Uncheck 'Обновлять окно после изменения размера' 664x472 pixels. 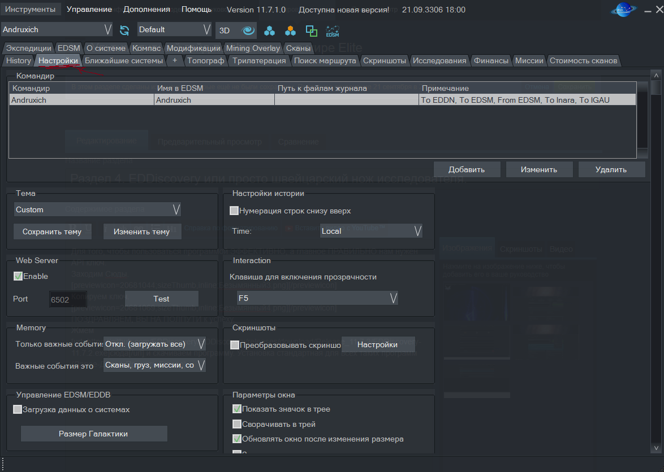pyautogui.click(x=237, y=439)
